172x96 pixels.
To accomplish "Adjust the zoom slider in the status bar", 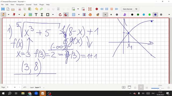I will coord(158,88).
